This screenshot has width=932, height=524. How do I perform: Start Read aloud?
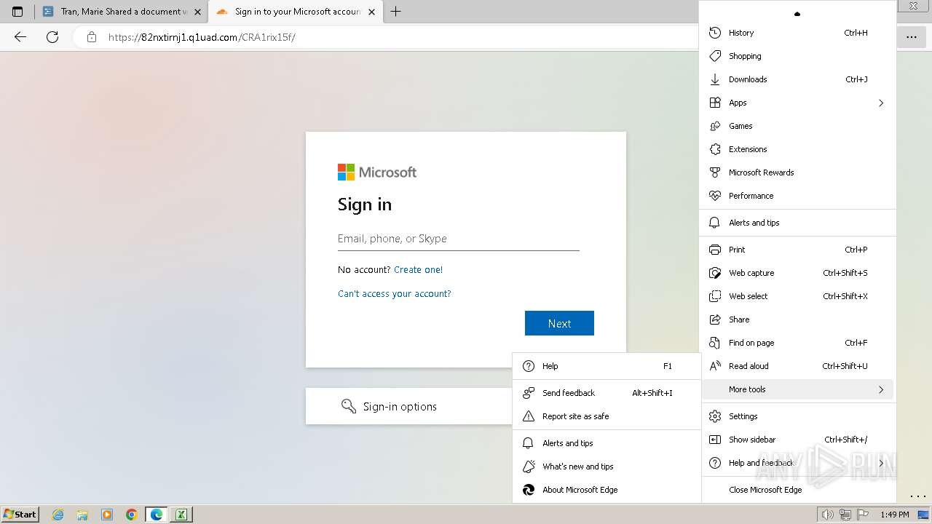[797, 366]
